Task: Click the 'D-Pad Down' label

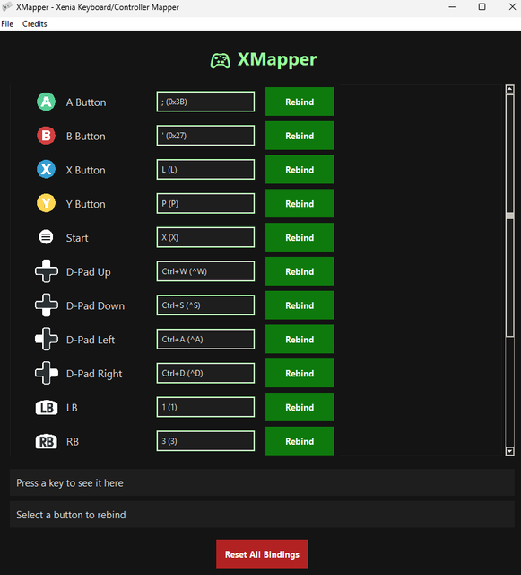Action: (x=95, y=305)
